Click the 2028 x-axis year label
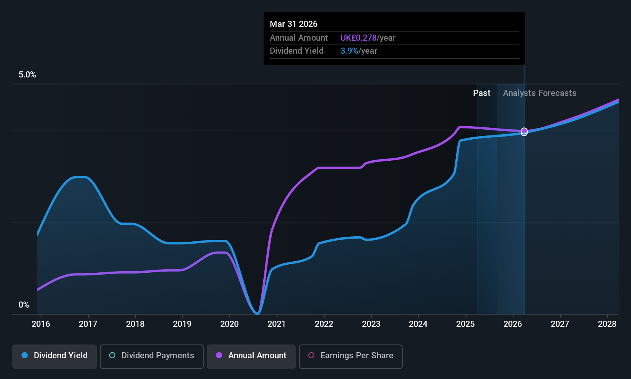This screenshot has width=631, height=379. (607, 324)
